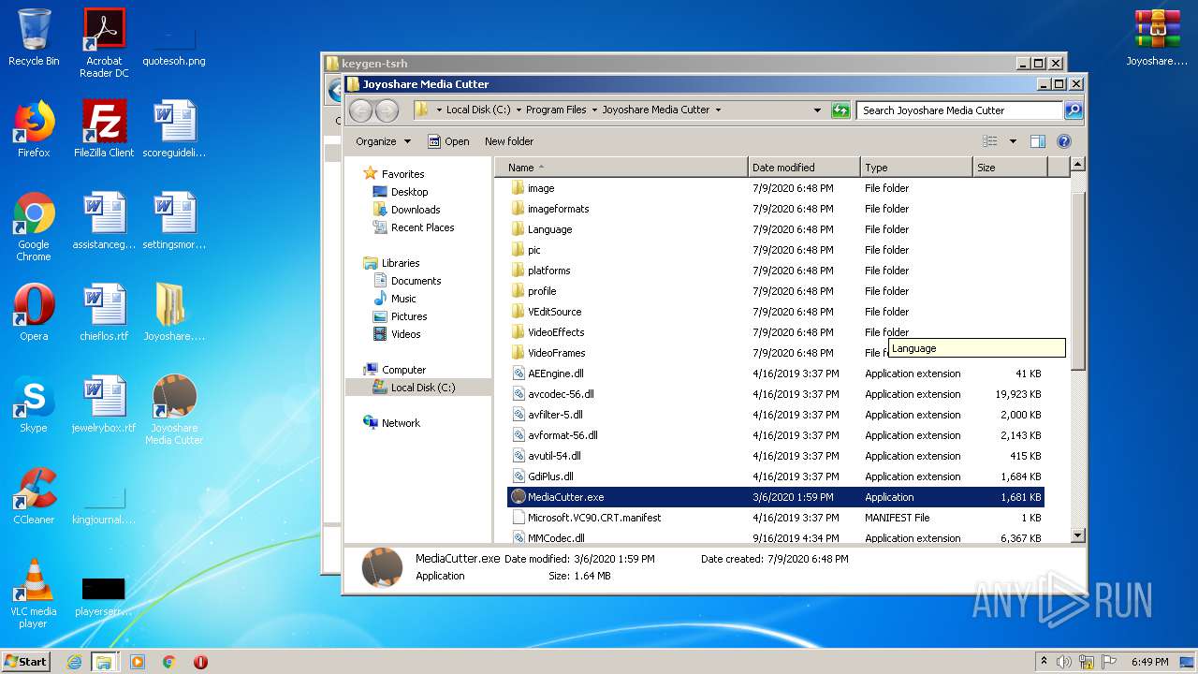Open jewelrybox.rtf document on desktop
The height and width of the screenshot is (674, 1198).
point(104,404)
